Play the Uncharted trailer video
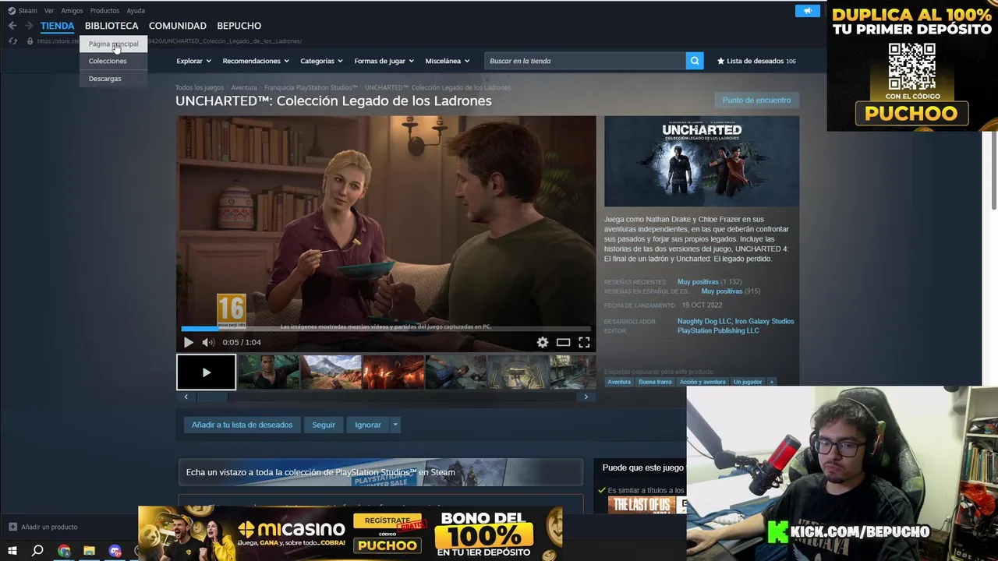 188,342
